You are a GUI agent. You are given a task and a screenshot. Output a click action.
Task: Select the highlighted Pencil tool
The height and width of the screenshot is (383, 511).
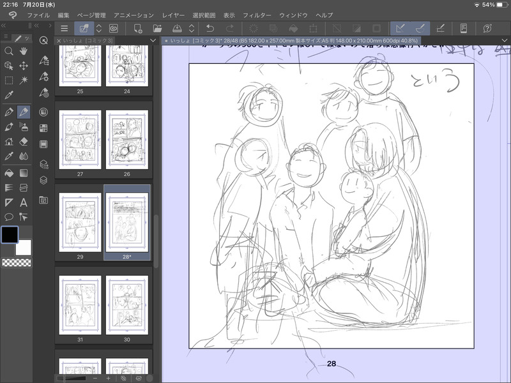[x=24, y=112]
